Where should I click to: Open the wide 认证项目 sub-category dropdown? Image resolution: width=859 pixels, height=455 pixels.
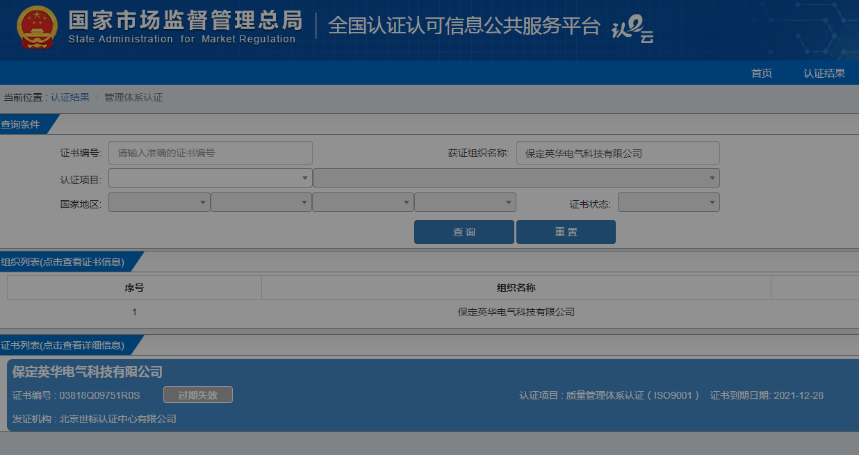click(516, 179)
